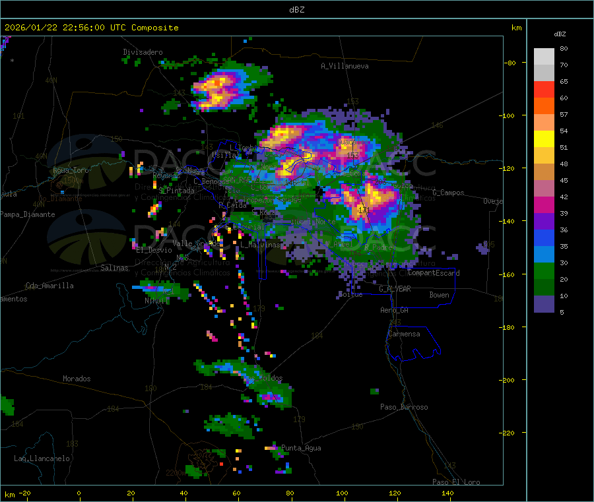Select the red 60-65 dBZ legend swatch
The width and height of the screenshot is (594, 502).
click(544, 89)
